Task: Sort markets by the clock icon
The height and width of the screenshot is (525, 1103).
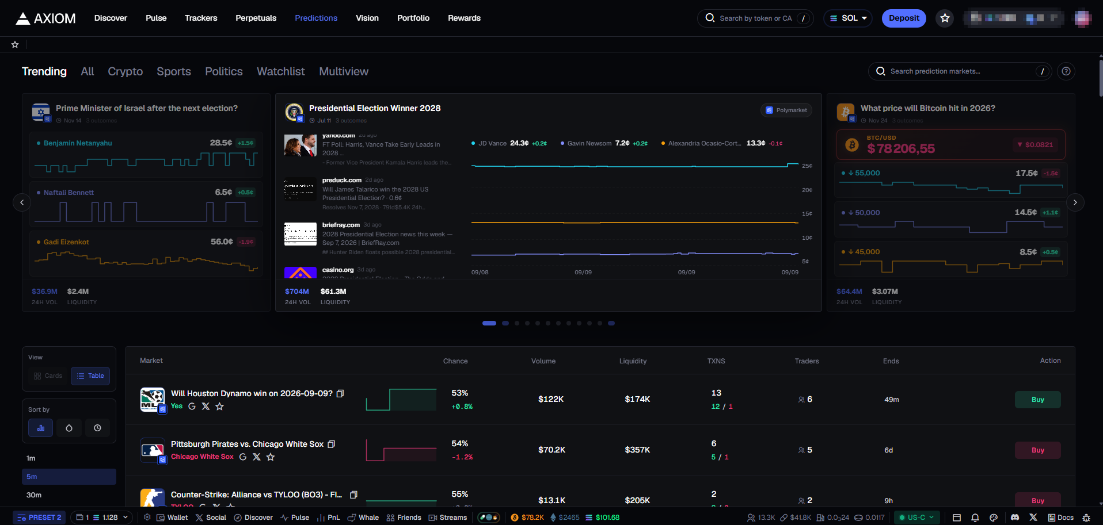Action: click(97, 428)
